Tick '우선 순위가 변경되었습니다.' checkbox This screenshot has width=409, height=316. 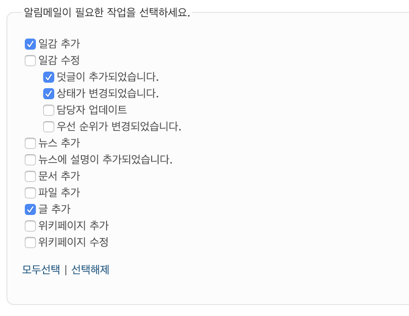[x=49, y=126]
